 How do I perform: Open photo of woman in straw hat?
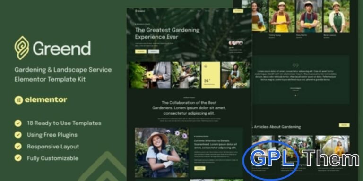tap(162, 153)
